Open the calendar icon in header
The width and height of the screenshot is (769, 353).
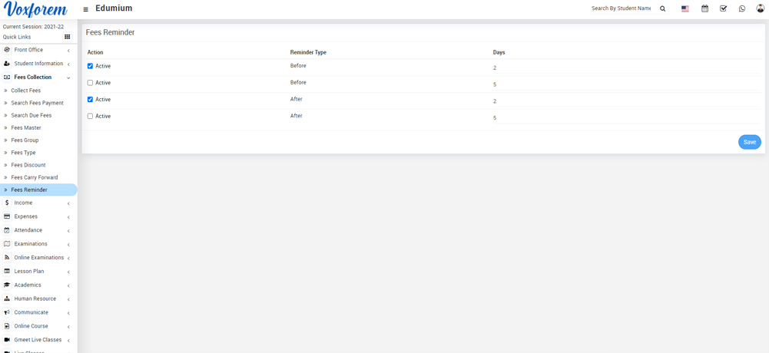coord(704,8)
